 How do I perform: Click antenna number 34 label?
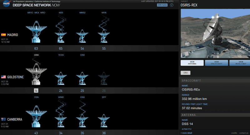tap(61, 133)
